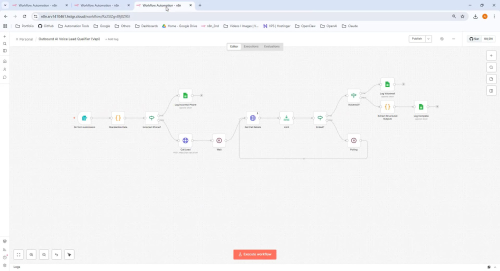
Task: Click the Add tag link
Action: [112, 39]
